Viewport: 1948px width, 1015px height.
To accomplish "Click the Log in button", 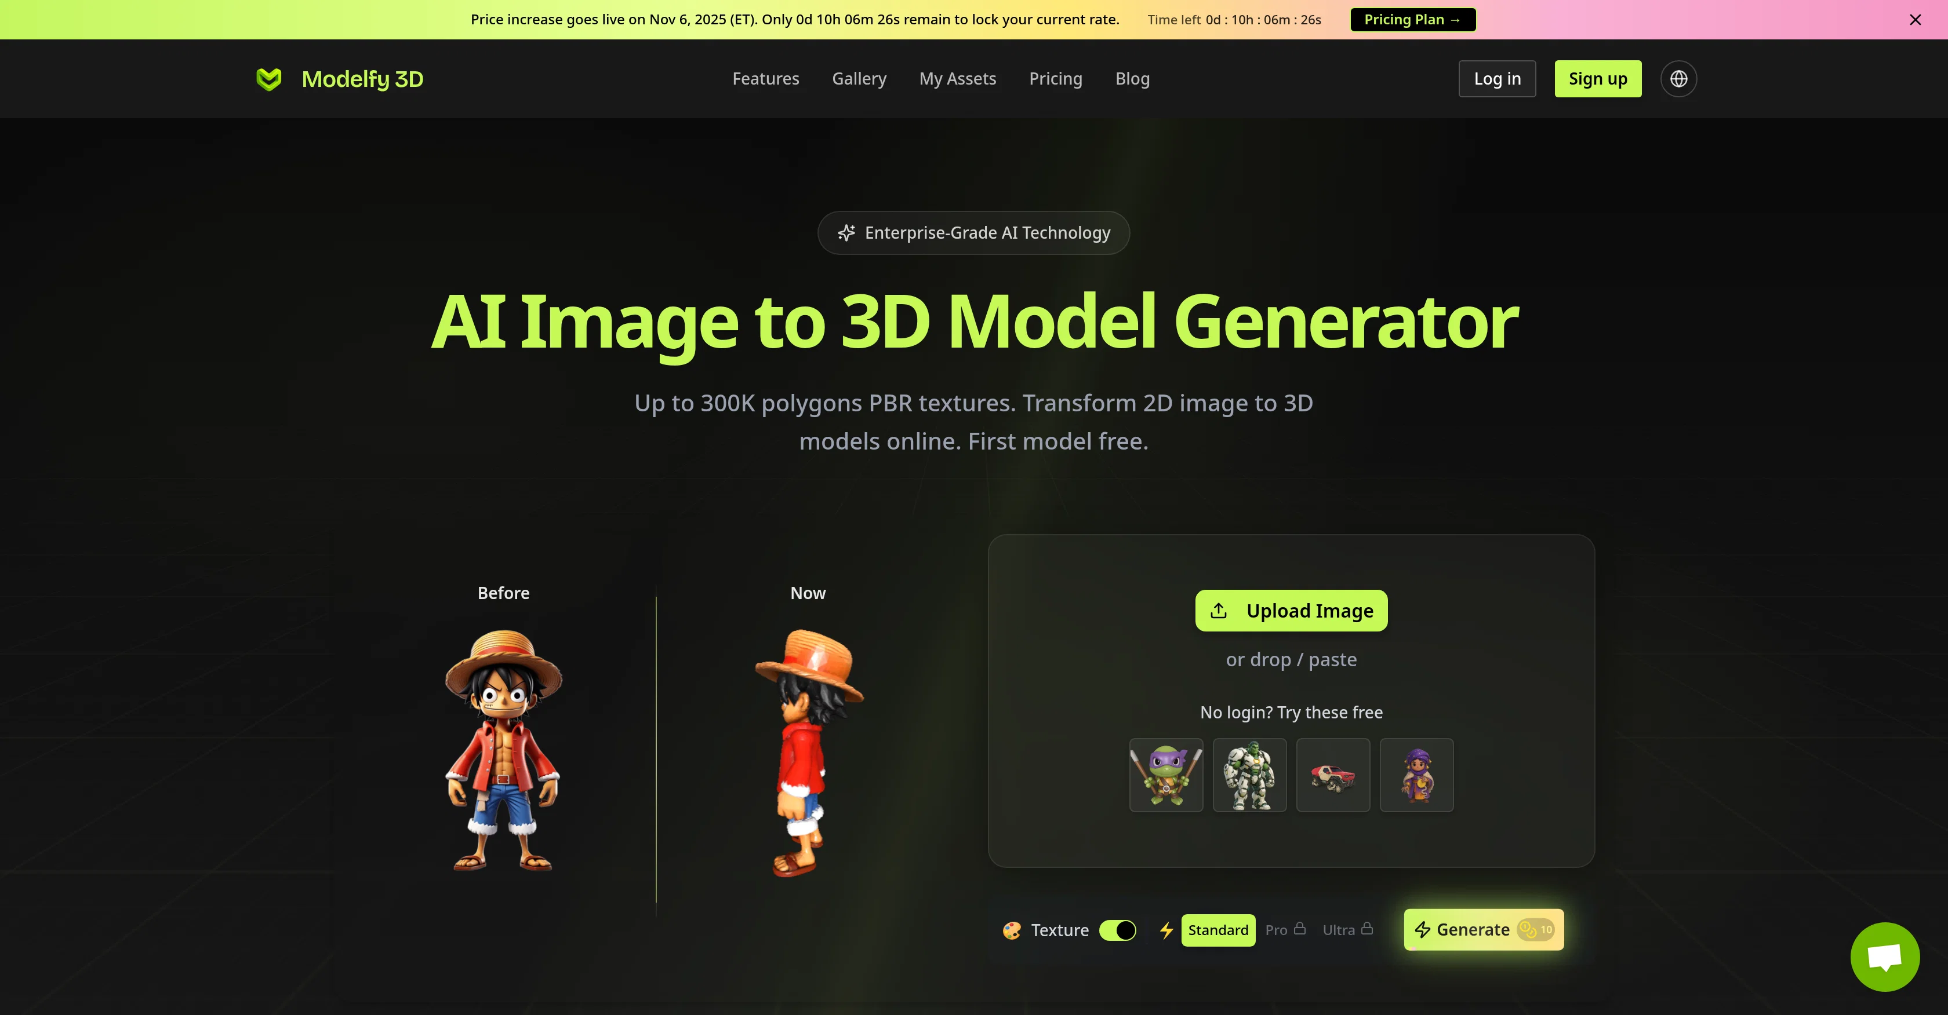I will 1498,79.
